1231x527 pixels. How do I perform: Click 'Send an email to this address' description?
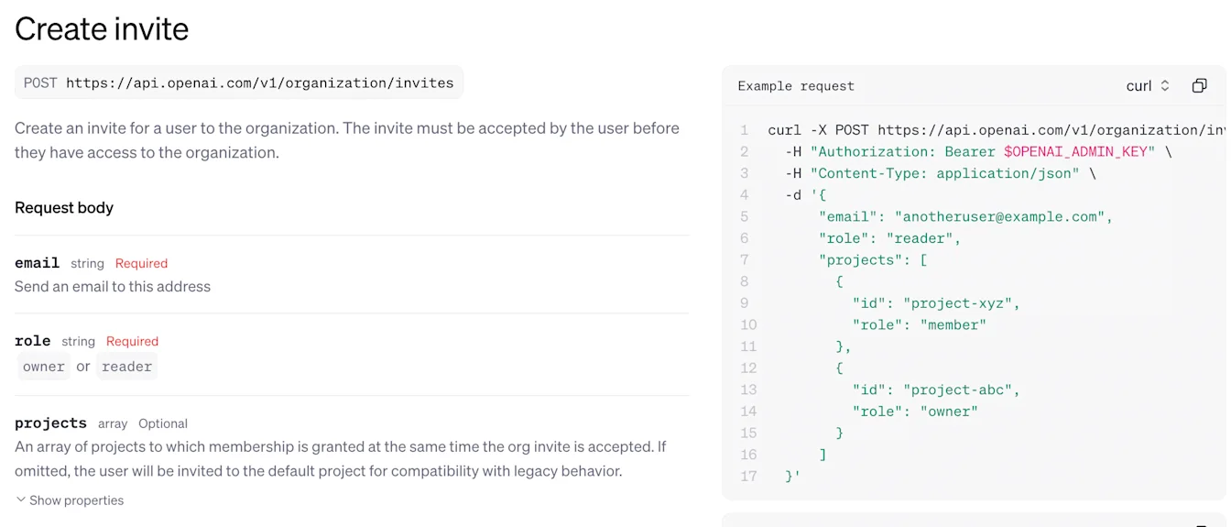tap(113, 286)
